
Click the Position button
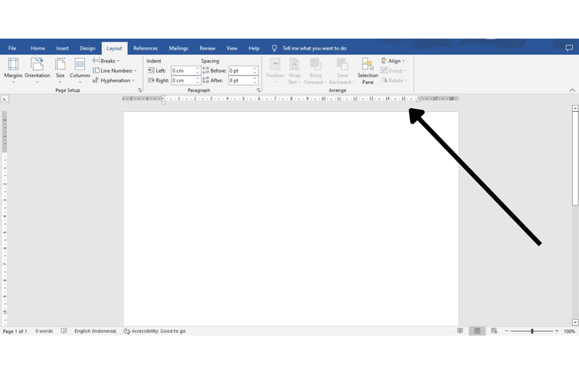275,70
